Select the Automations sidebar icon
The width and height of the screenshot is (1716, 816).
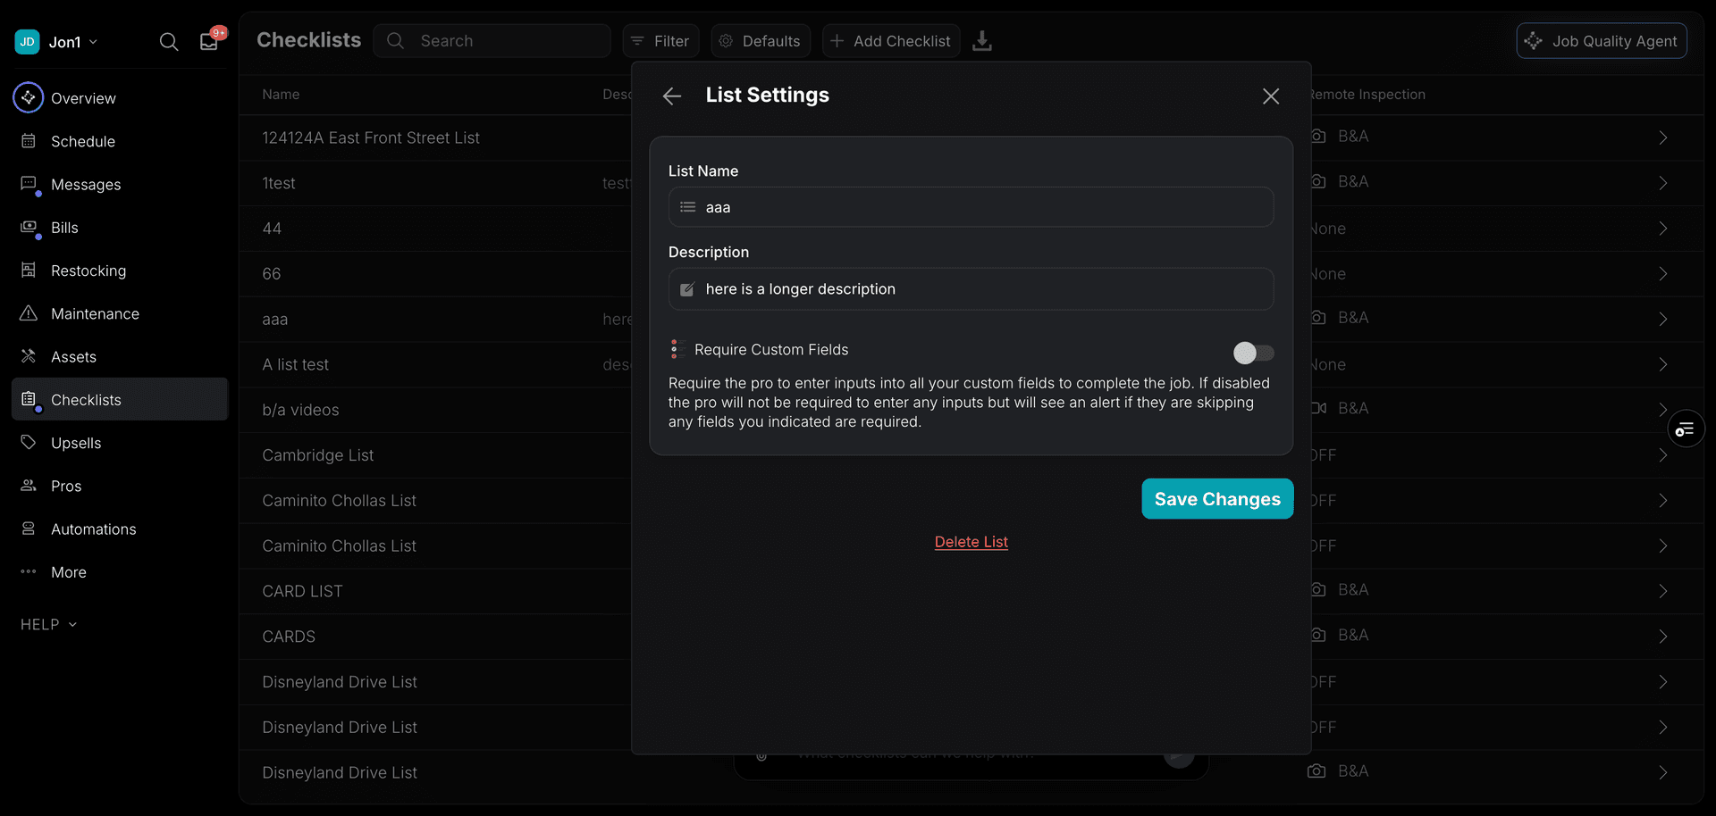click(28, 529)
